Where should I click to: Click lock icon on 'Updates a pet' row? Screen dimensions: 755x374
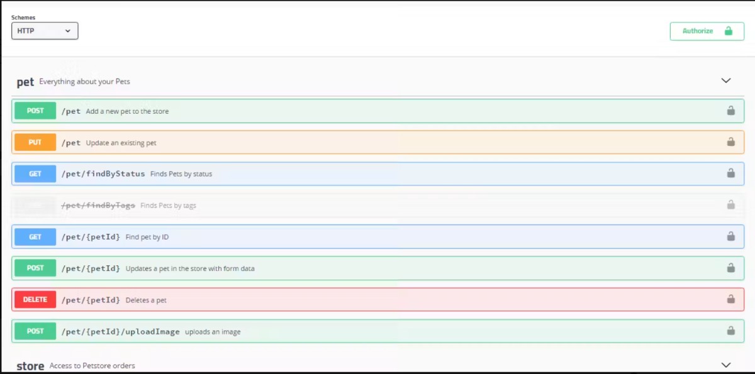[730, 268]
